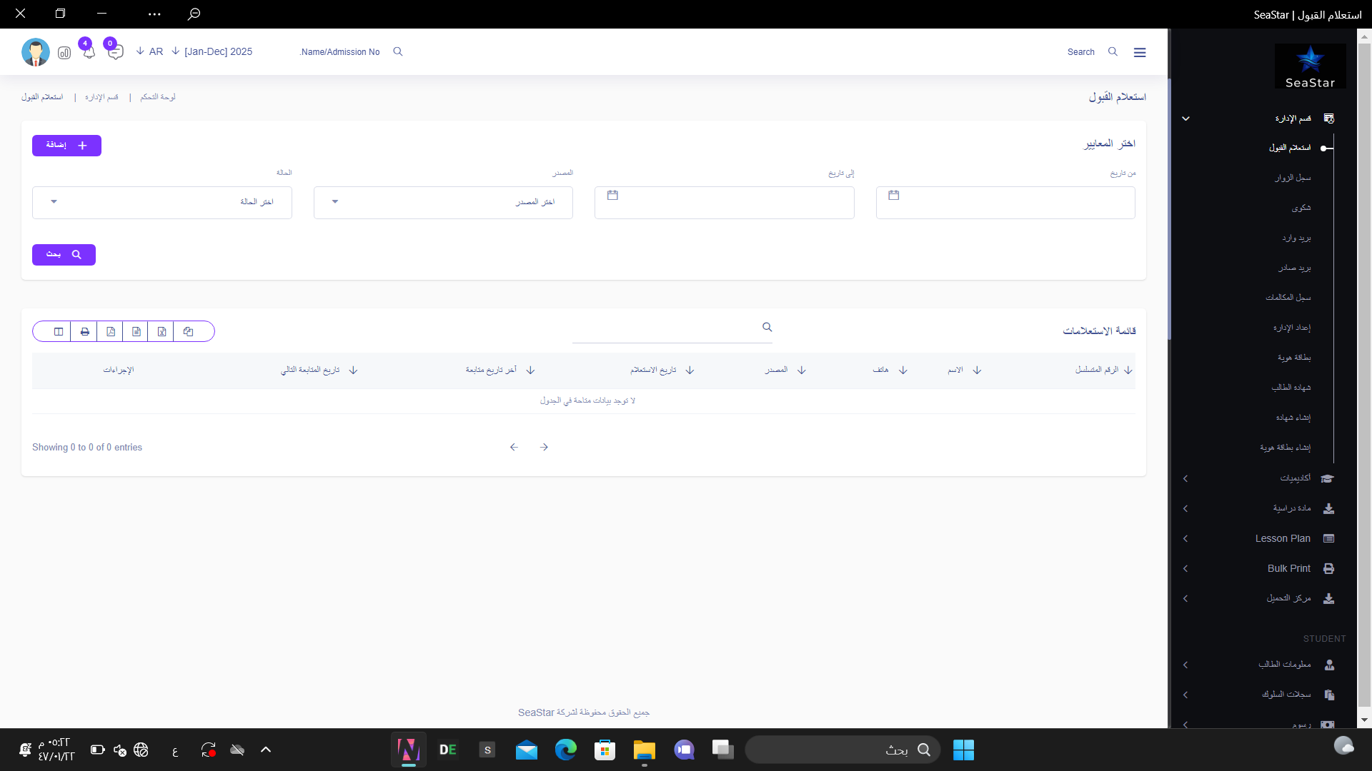The height and width of the screenshot is (771, 1372).
Task: Export the table as PDF
Action: 111,331
